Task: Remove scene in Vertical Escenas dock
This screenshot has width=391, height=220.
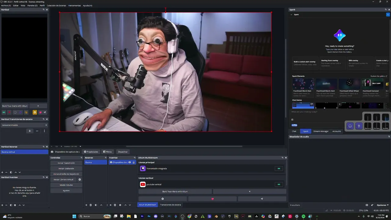Action: 6,172
